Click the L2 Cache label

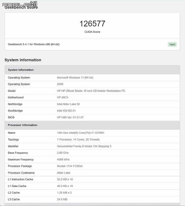(x=14, y=193)
